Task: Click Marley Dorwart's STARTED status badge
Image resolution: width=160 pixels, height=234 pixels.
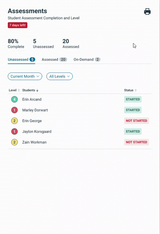Action: coord(133,110)
